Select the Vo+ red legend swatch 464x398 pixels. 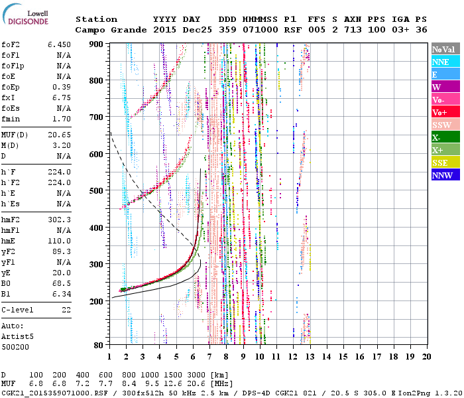coord(445,111)
